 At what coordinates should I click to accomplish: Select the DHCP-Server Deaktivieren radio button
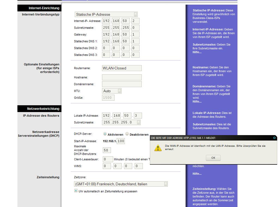(x=127, y=134)
